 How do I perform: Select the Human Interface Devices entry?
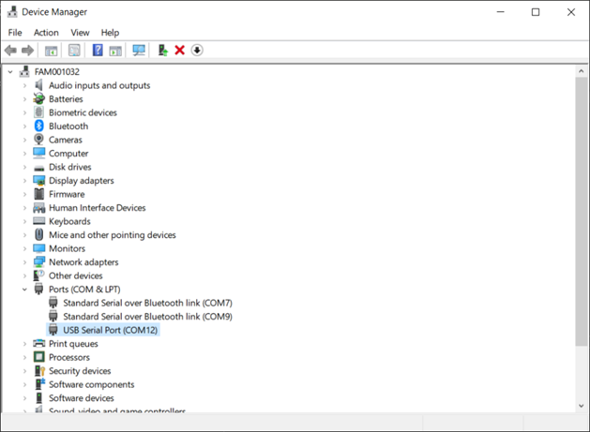tap(97, 208)
